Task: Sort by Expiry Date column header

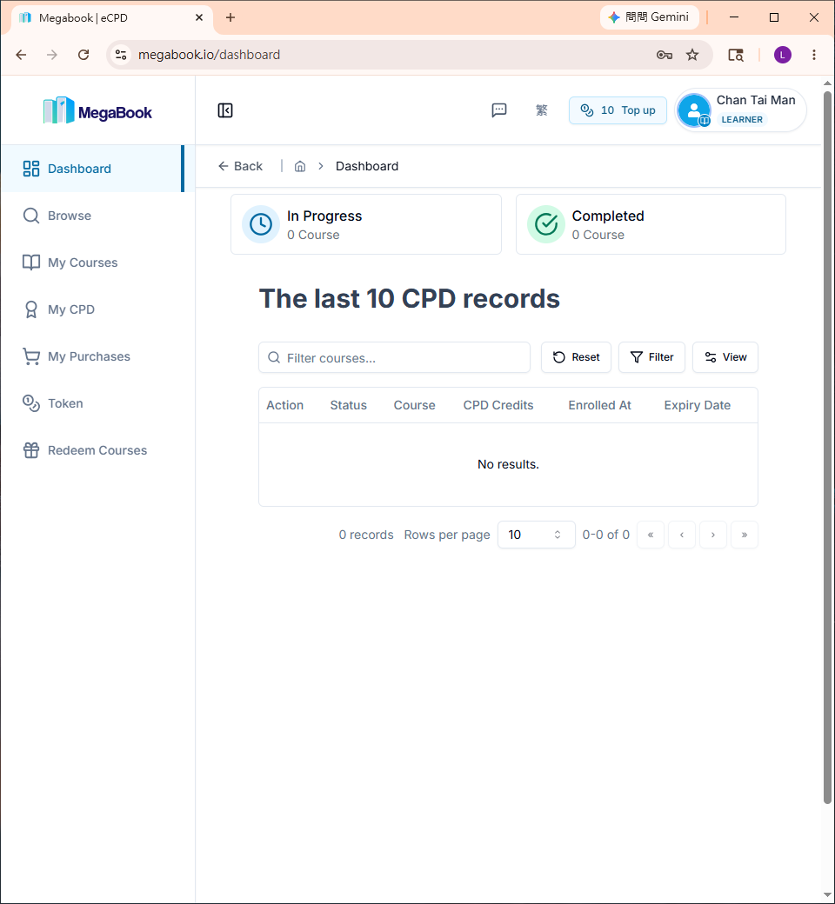Action: [697, 405]
